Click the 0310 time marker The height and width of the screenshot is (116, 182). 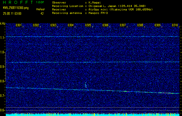click(x=175, y=25)
